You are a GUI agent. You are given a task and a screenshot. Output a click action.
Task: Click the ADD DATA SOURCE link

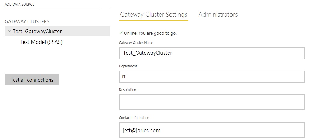click(x=19, y=4)
